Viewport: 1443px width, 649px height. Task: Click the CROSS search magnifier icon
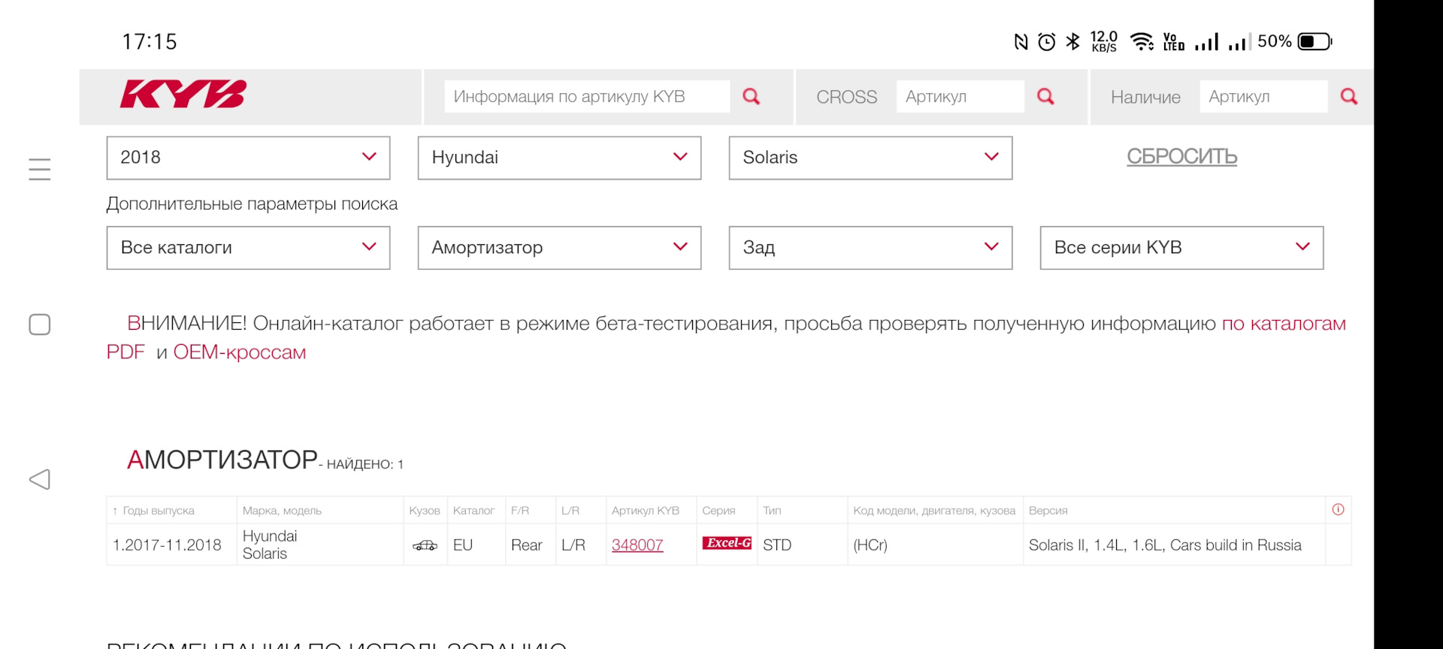click(x=1045, y=97)
